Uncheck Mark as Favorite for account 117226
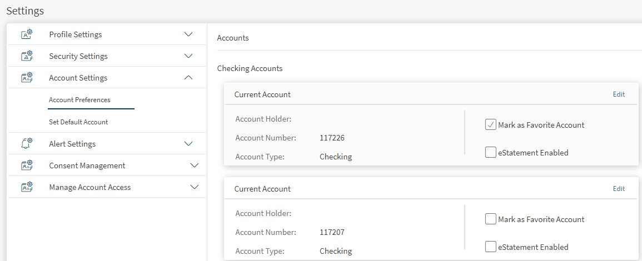Image resolution: width=642 pixels, height=261 pixels. pyautogui.click(x=490, y=125)
